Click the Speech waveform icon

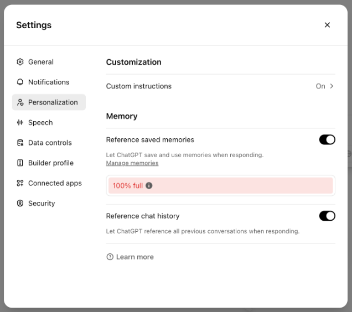pos(20,122)
